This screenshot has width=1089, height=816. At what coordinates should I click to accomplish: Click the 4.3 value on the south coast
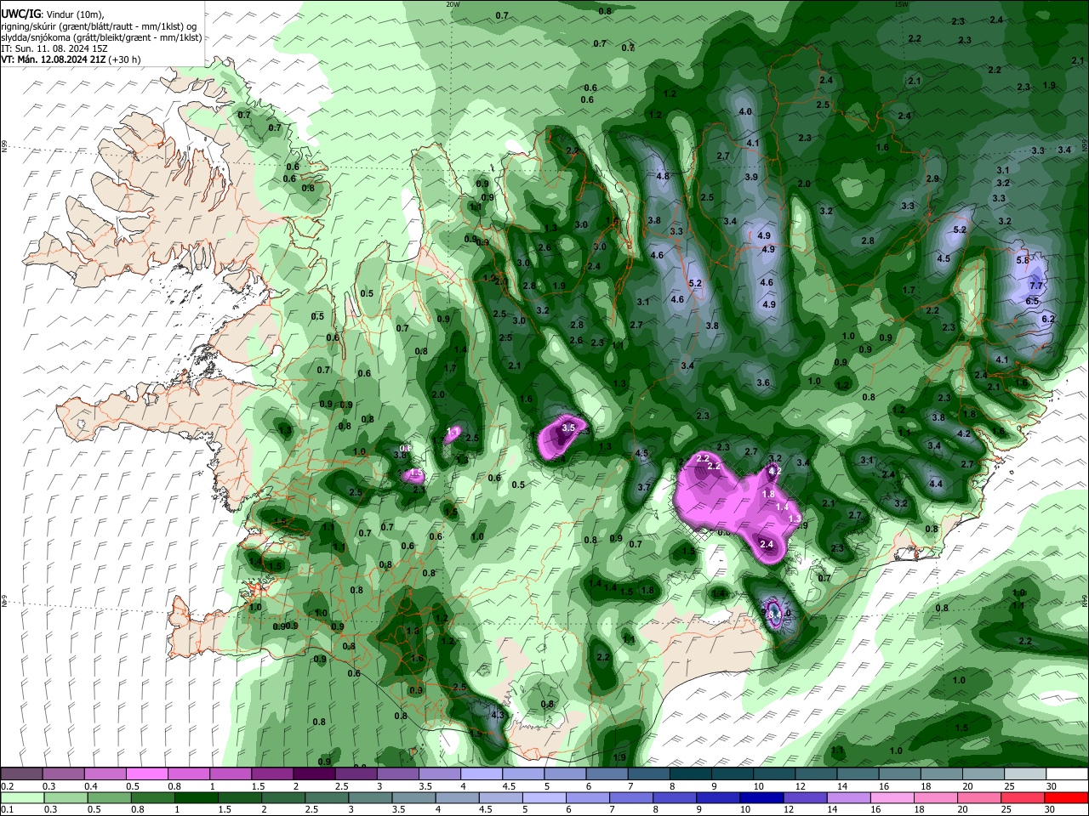point(499,715)
